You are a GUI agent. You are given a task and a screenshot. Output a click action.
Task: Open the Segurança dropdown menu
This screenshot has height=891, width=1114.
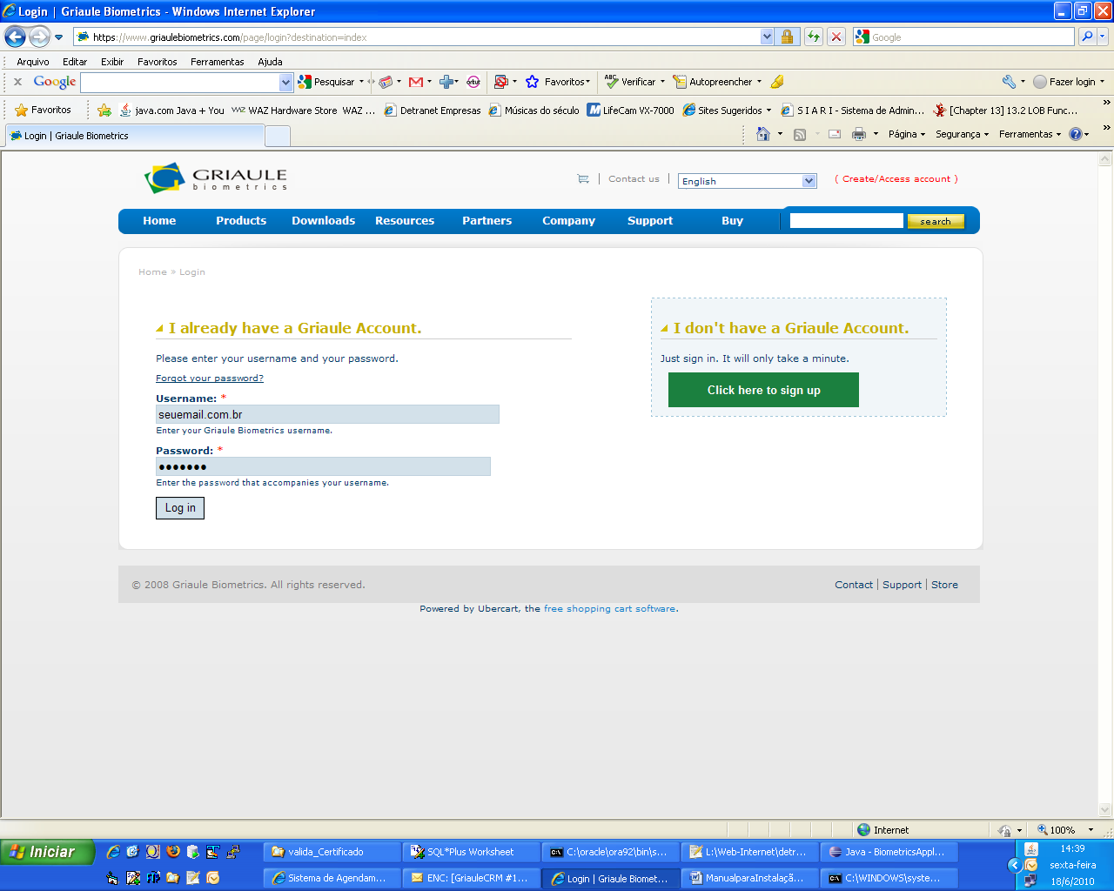[x=962, y=134]
